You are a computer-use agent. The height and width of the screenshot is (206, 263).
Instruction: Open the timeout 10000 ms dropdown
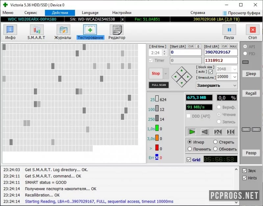click(x=235, y=77)
